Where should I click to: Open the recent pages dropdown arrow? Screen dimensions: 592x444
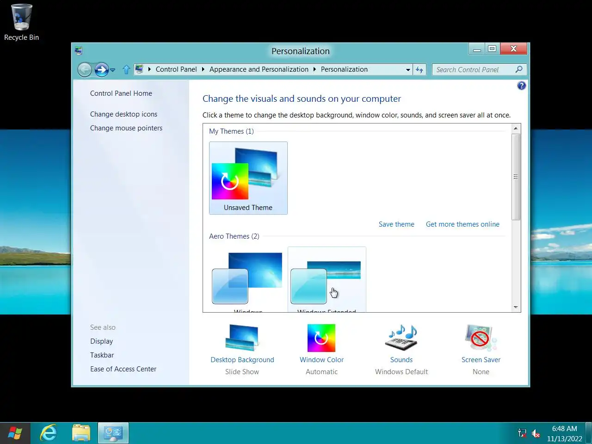112,70
